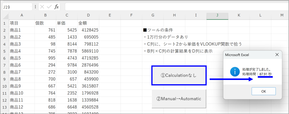Click the formula bar cancel X icon
289x114 pixels.
click(x=42, y=7)
